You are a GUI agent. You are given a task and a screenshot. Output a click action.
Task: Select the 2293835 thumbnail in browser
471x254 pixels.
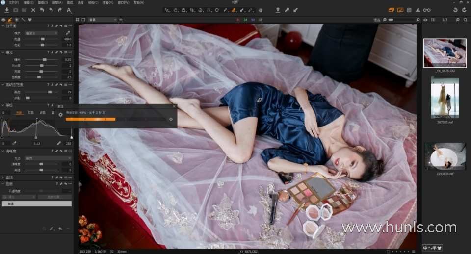445,156
